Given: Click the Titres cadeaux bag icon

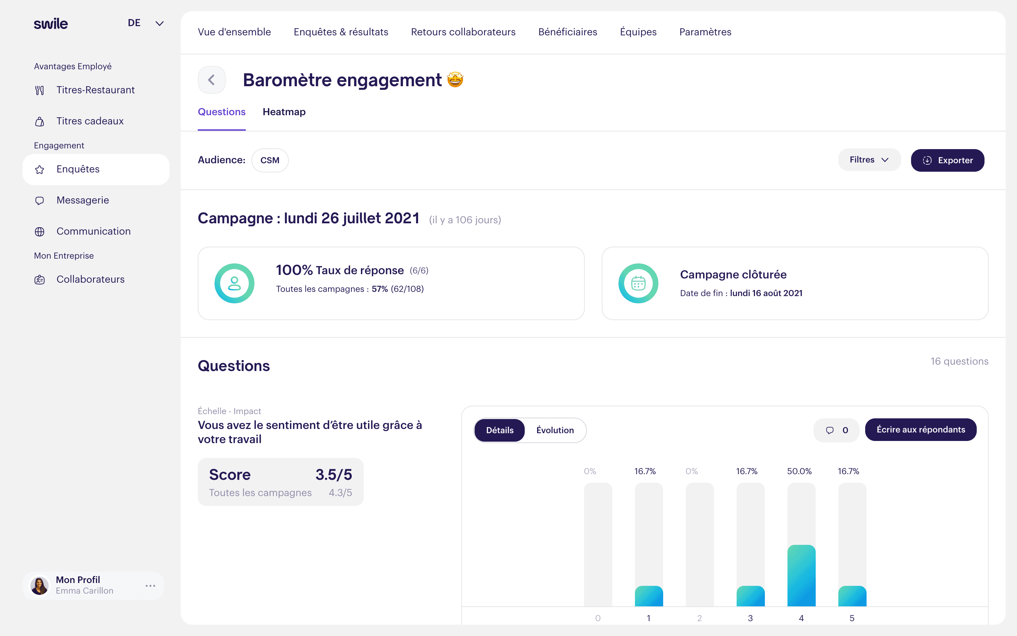Looking at the screenshot, I should click(40, 122).
